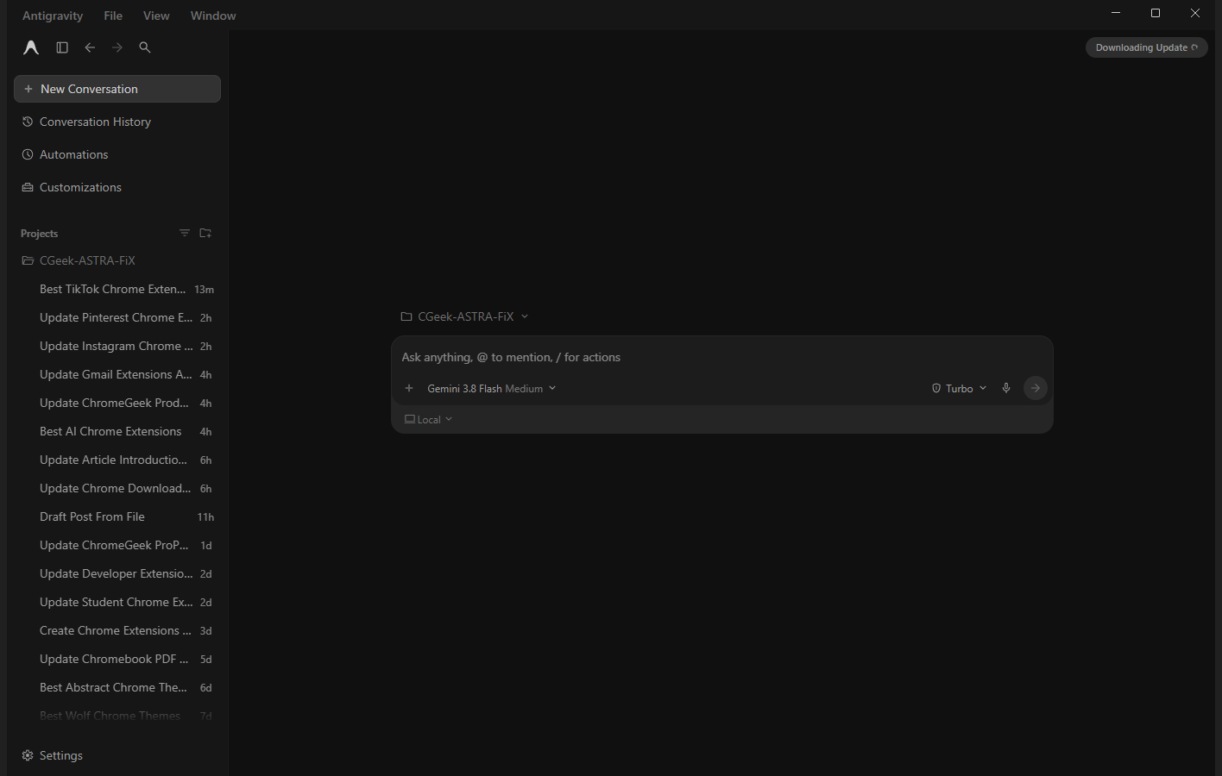Screen dimensions: 1222x776
Task: Open Update Instagram Chrome conversation
Action: [x=117, y=346]
